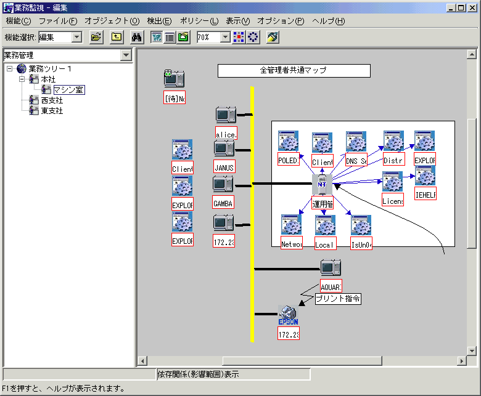Screen dimensions: 481x396
Task: Select the standalone Client application icon at left
Action: click(x=182, y=150)
